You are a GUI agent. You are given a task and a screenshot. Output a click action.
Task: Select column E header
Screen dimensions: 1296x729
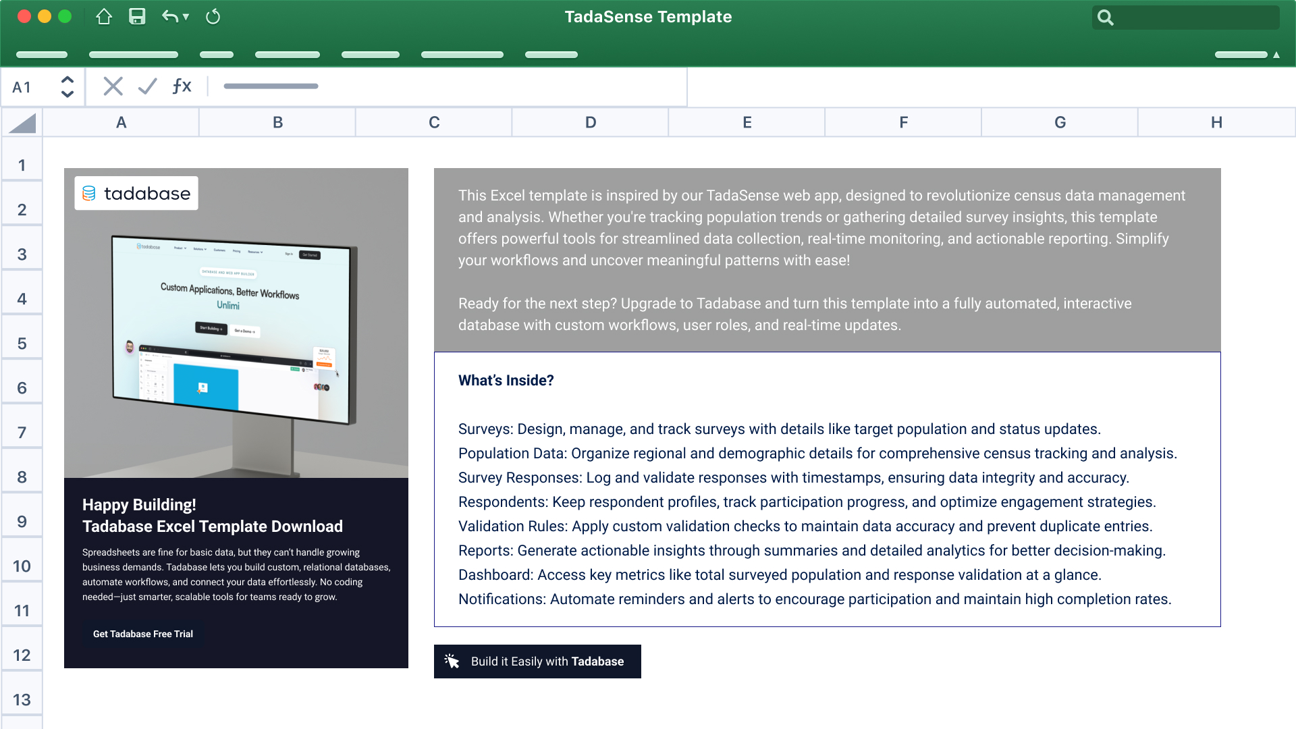tap(747, 123)
